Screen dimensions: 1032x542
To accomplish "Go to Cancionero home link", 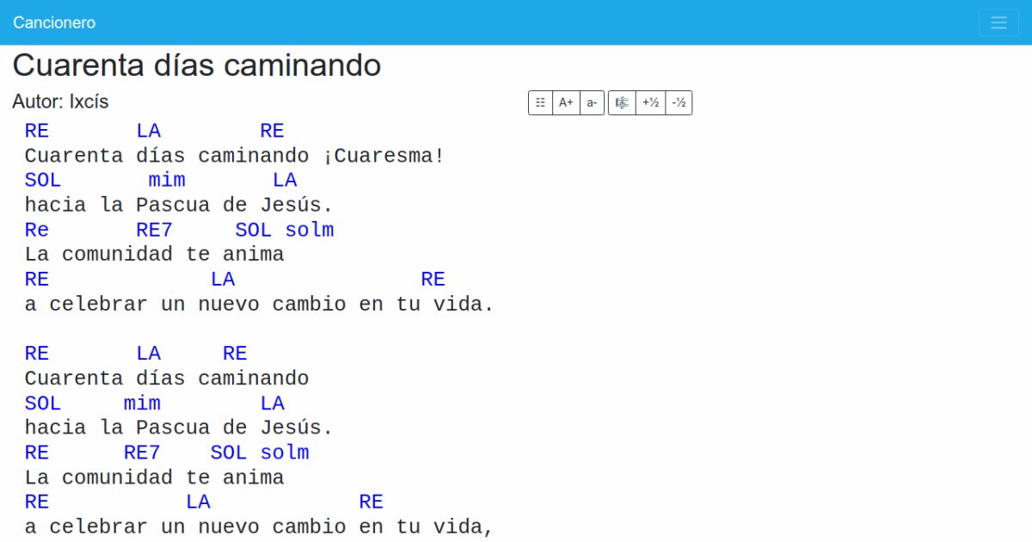I will tap(54, 22).
